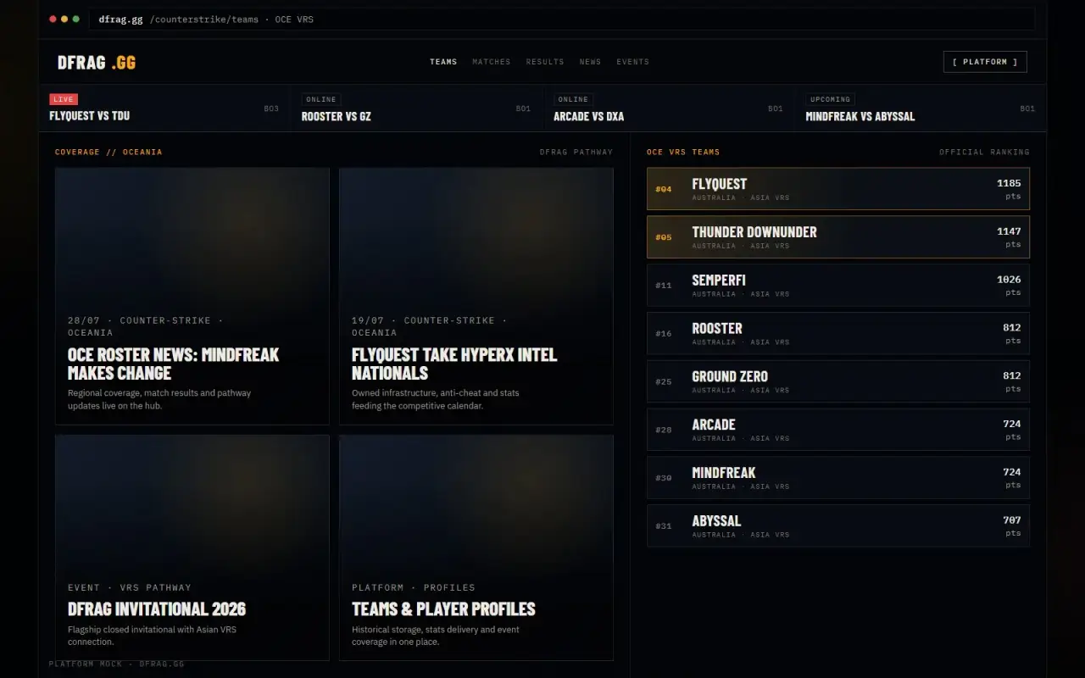Click the green window dot
The image size is (1085, 678).
point(76,19)
